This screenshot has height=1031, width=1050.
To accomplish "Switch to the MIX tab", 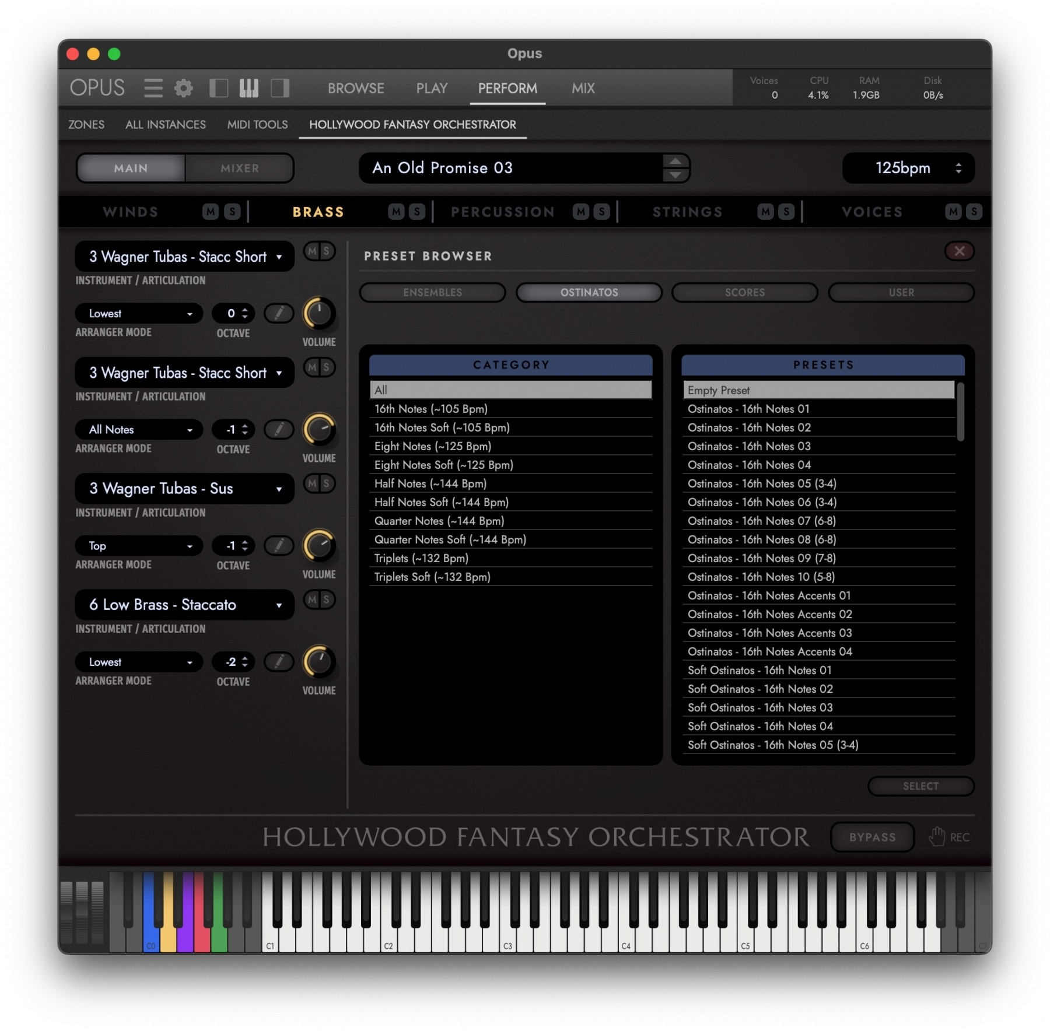I will [583, 88].
